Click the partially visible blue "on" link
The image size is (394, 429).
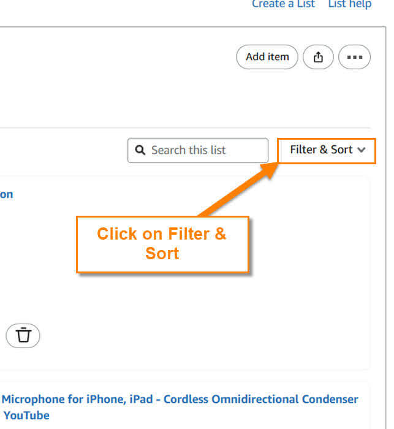point(6,194)
